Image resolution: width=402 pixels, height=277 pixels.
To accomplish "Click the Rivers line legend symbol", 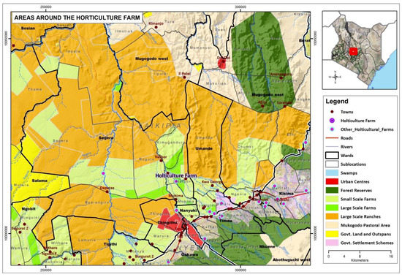I will [332, 147].
